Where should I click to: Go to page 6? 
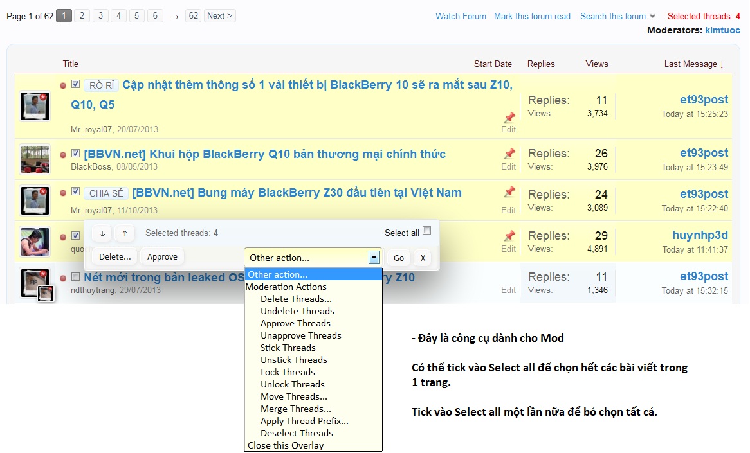[155, 16]
